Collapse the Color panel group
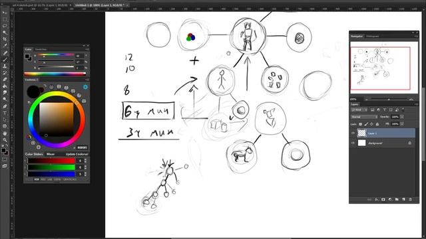Viewport: 426px width, 239px height. point(84,46)
